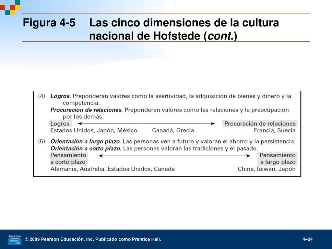The height and width of the screenshot is (249, 332).
Task: Click 'Canadá, Grecia' country list
Action: [173, 130]
